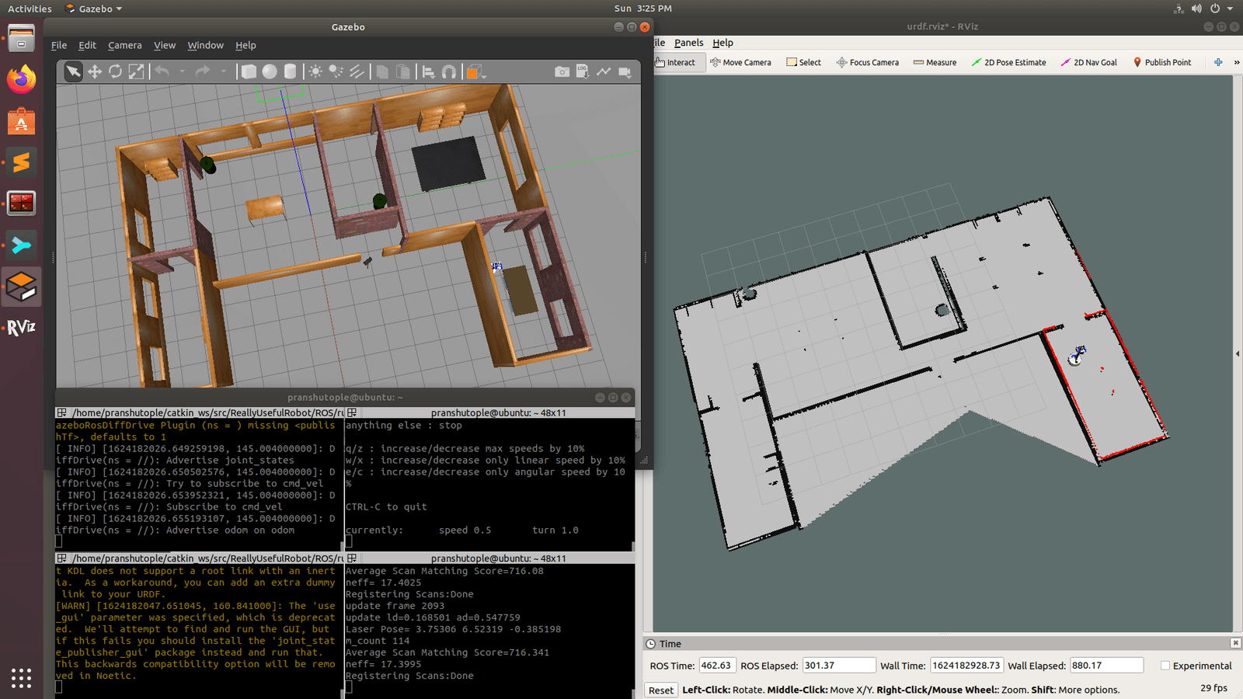Add a directional light in Gazebo

click(x=357, y=71)
